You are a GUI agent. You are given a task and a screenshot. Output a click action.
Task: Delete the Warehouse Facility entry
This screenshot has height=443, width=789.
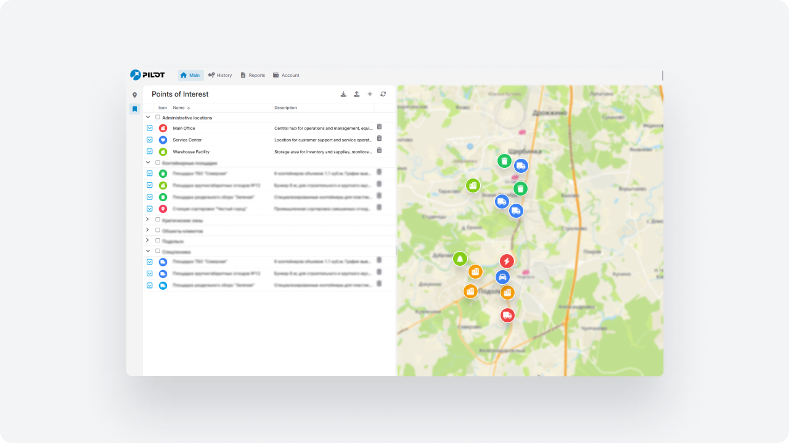(379, 150)
